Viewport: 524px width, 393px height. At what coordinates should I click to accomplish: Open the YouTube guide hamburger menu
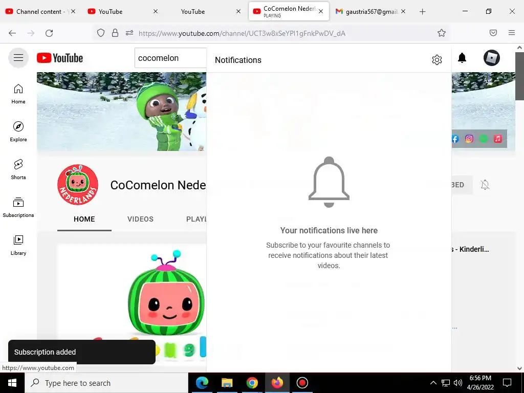[x=18, y=58]
